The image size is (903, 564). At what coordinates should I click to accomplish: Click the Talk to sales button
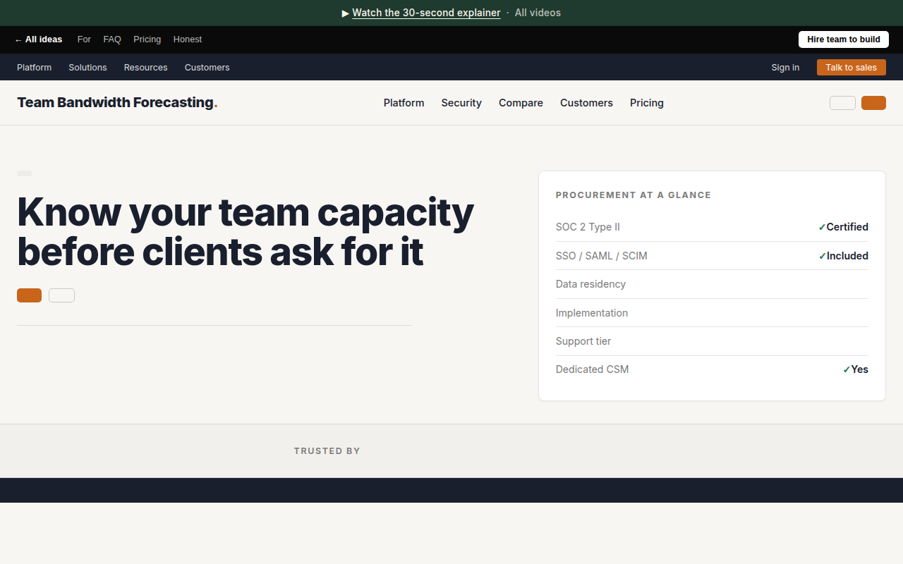pos(852,68)
